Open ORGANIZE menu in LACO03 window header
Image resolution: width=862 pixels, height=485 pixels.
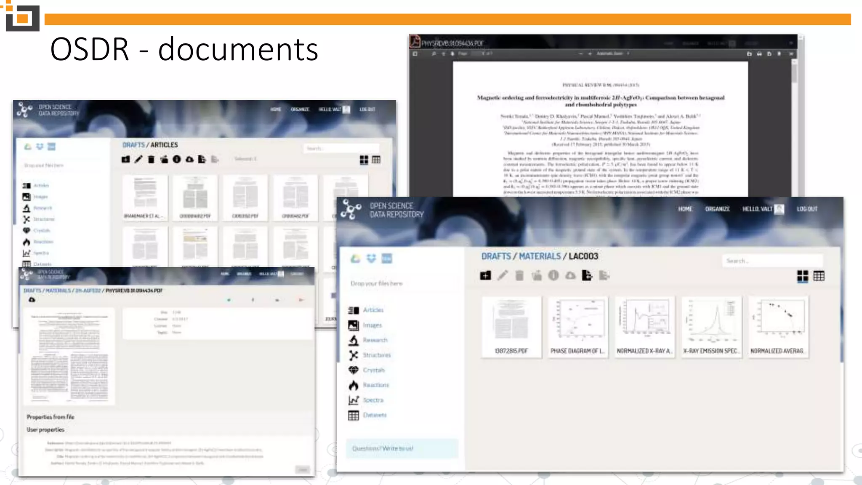pos(717,209)
